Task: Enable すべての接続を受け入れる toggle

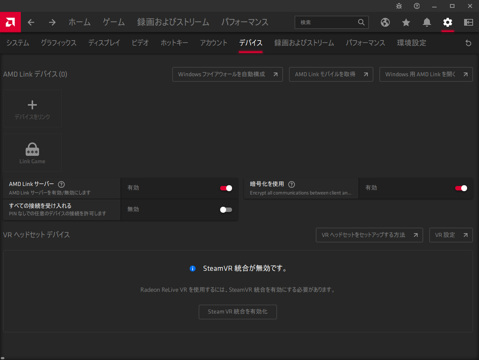Action: 226,210
